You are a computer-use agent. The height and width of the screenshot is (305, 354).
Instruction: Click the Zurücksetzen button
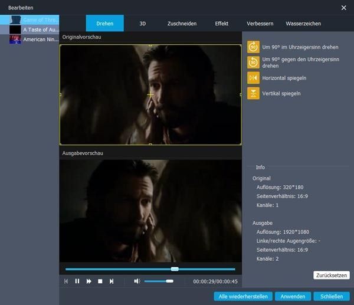coord(332,275)
